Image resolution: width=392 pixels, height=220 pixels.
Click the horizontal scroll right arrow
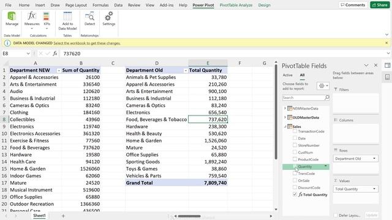click(271, 216)
